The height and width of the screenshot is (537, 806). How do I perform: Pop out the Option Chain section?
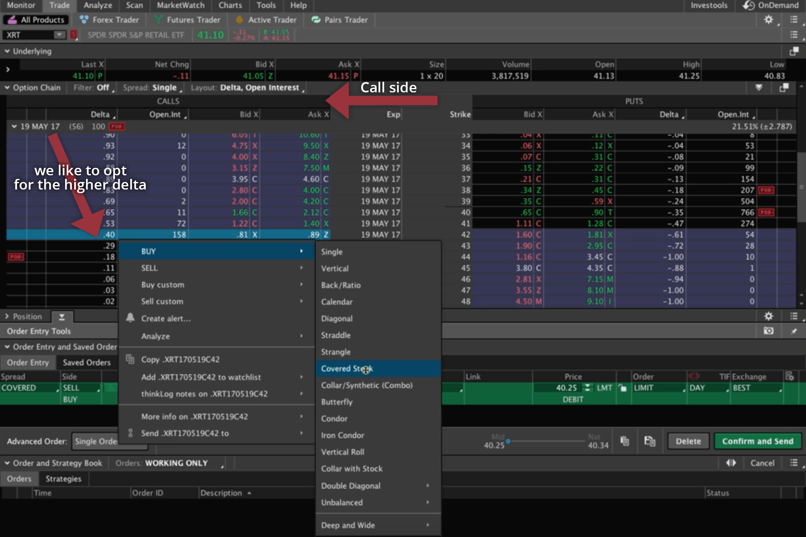point(784,88)
